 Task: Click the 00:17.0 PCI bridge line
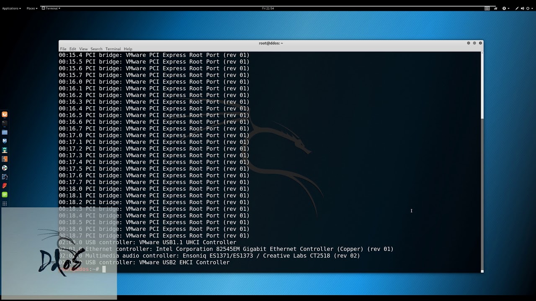point(154,135)
